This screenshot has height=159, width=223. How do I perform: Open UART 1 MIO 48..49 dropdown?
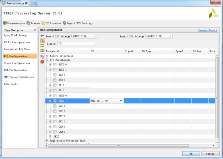coord(107,101)
